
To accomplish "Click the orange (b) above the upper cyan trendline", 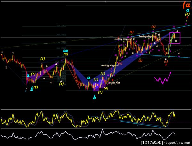I will (132, 32).
